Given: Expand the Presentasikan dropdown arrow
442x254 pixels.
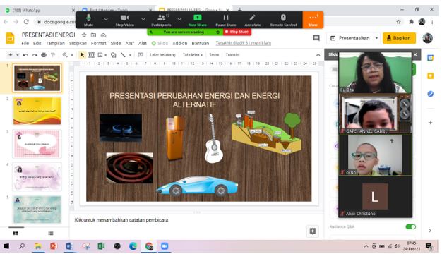Looking at the screenshot, I should tap(376, 38).
